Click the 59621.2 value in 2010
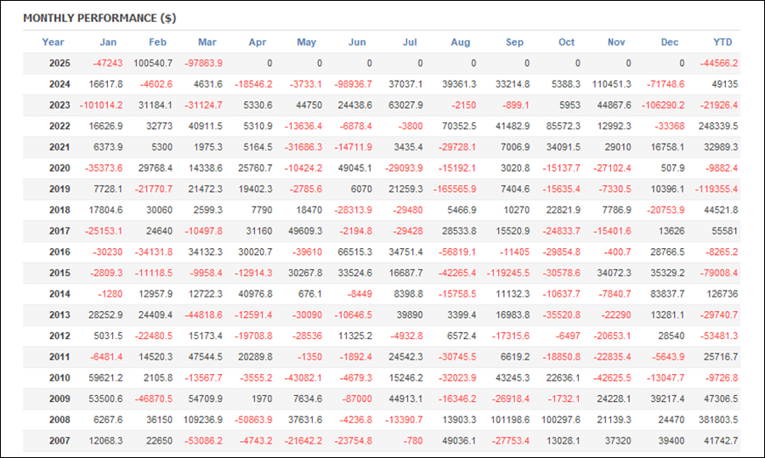The height and width of the screenshot is (458, 765). coord(106,378)
